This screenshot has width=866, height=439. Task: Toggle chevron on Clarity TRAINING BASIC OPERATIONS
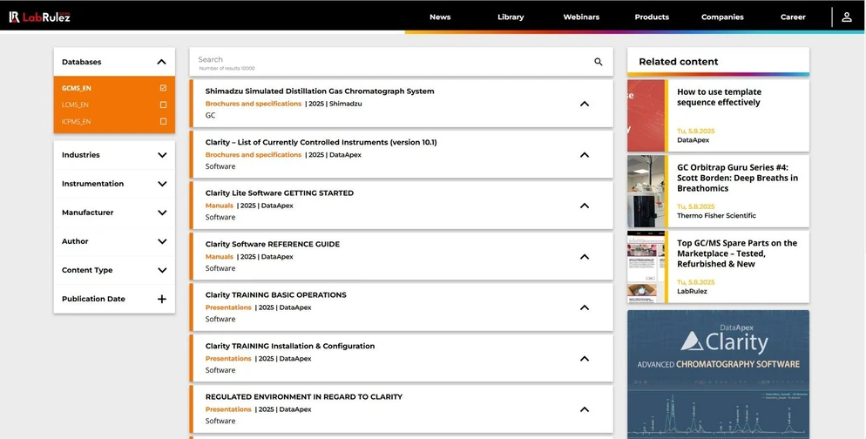click(x=584, y=307)
